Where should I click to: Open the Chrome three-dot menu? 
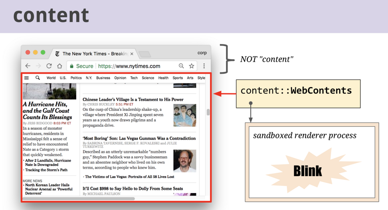204,66
